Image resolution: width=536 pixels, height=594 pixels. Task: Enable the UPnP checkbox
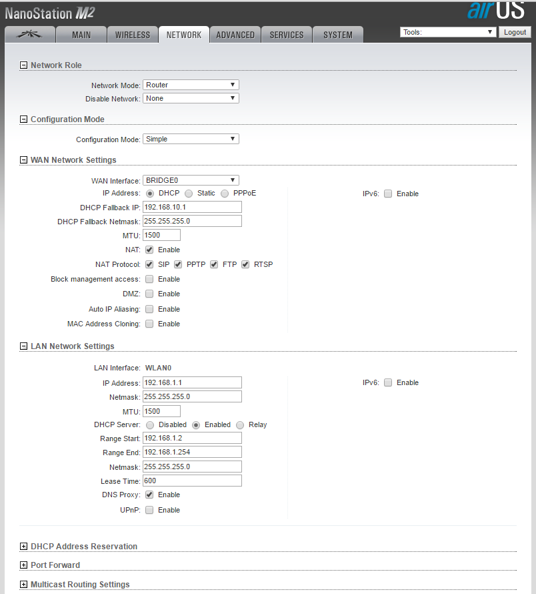click(x=149, y=510)
